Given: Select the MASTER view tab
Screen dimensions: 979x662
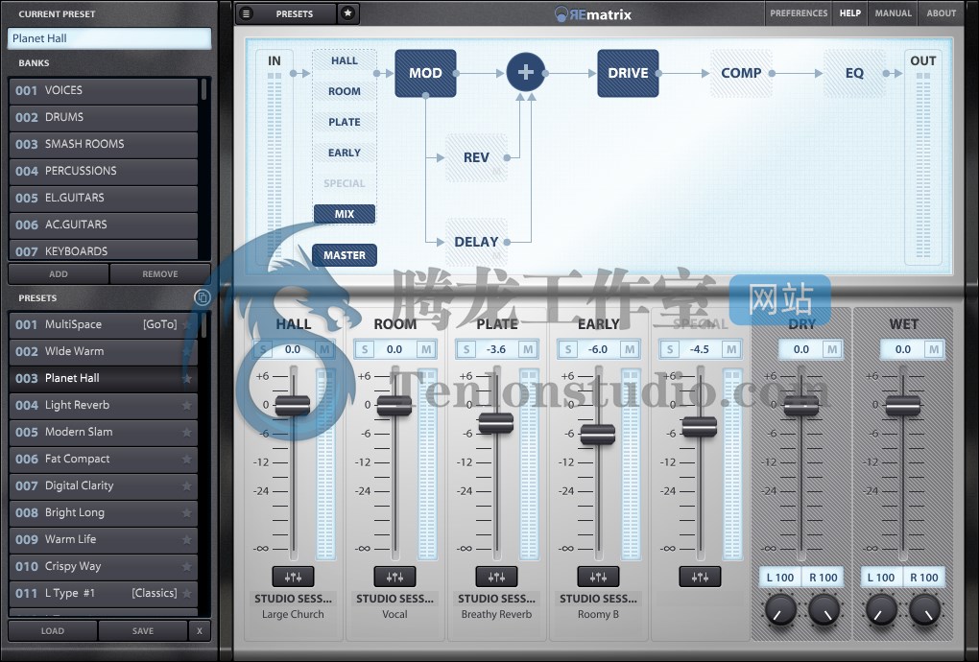Looking at the screenshot, I should [344, 255].
